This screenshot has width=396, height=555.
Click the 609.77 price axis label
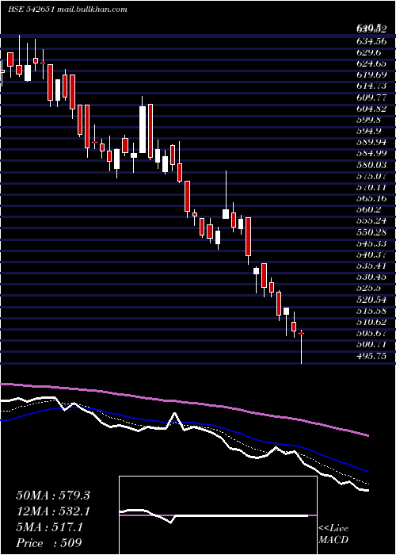coord(371,98)
